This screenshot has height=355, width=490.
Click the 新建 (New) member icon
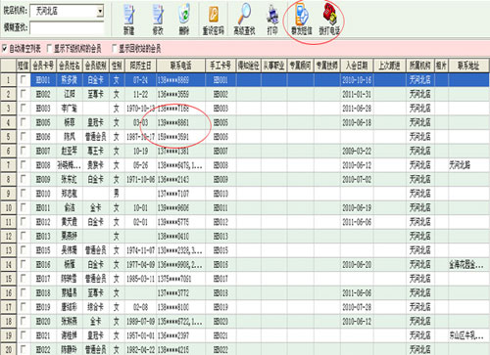point(129,19)
